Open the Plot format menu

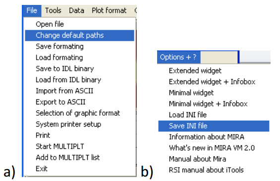tap(109, 10)
